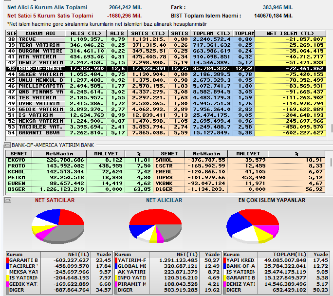Screen dimensions: 333x296
Task: Click the YKBNK stock row
Action: [239, 184]
